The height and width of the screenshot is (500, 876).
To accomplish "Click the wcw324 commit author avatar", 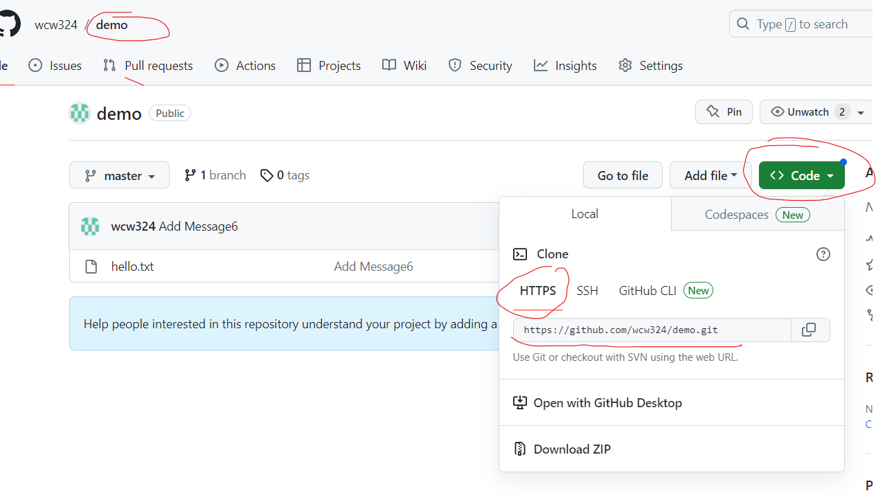I will pos(90,226).
